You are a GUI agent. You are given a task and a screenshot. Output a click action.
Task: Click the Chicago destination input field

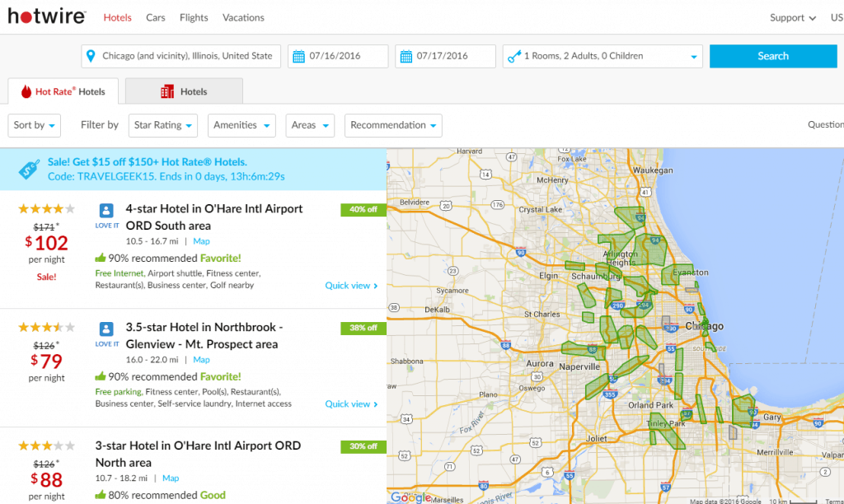pyautogui.click(x=181, y=55)
